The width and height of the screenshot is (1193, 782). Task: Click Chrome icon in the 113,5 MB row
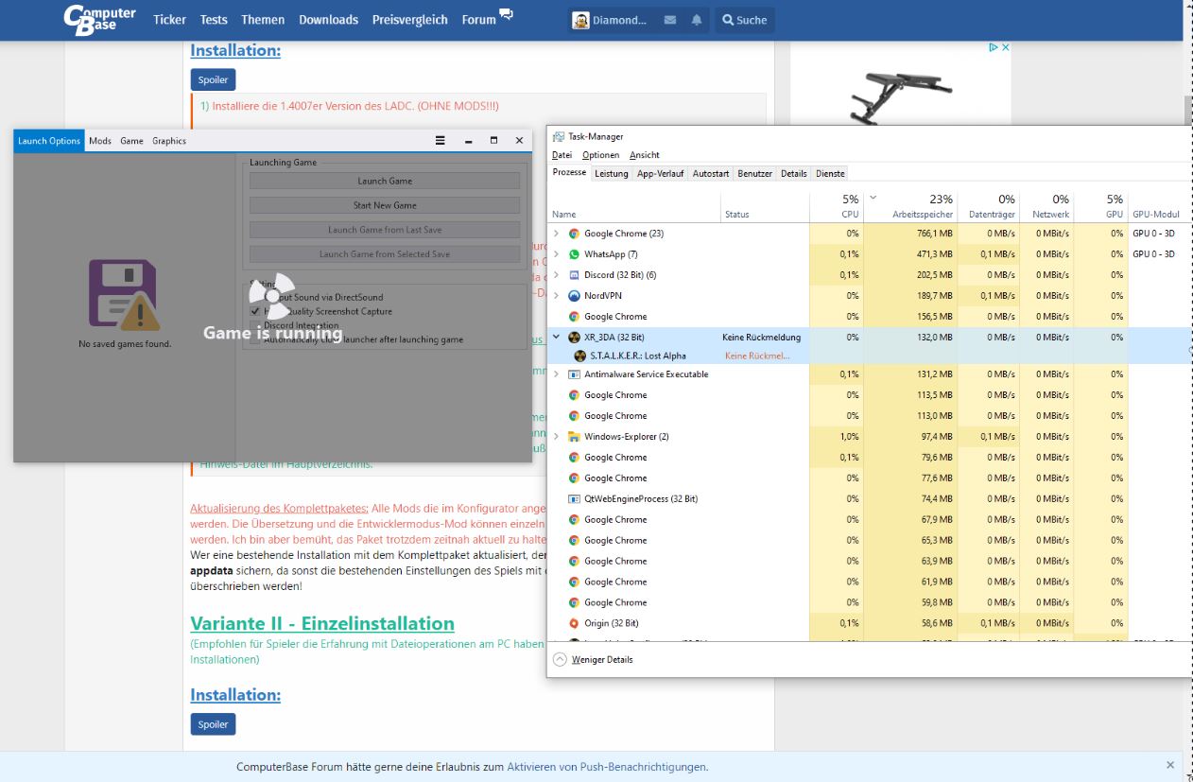[574, 395]
